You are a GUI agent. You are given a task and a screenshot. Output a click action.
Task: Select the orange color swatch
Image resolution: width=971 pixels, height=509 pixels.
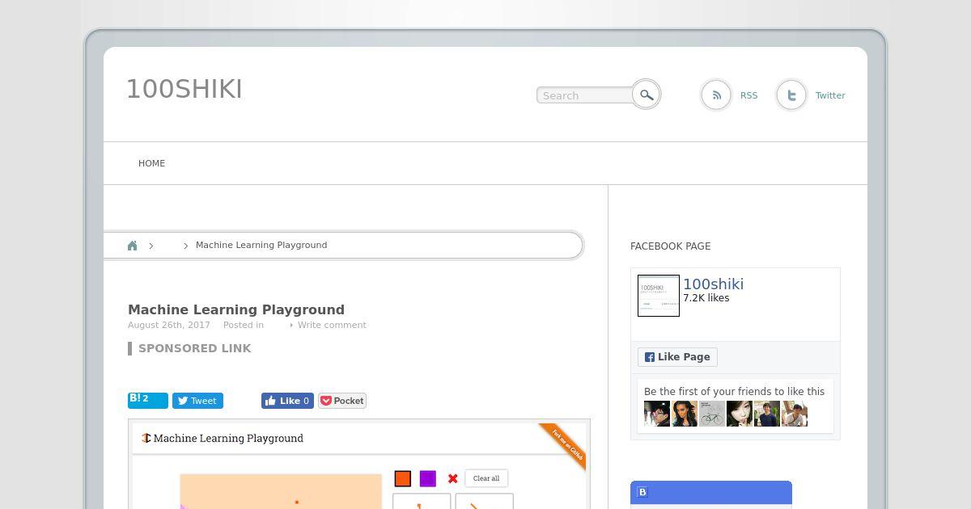coord(403,479)
